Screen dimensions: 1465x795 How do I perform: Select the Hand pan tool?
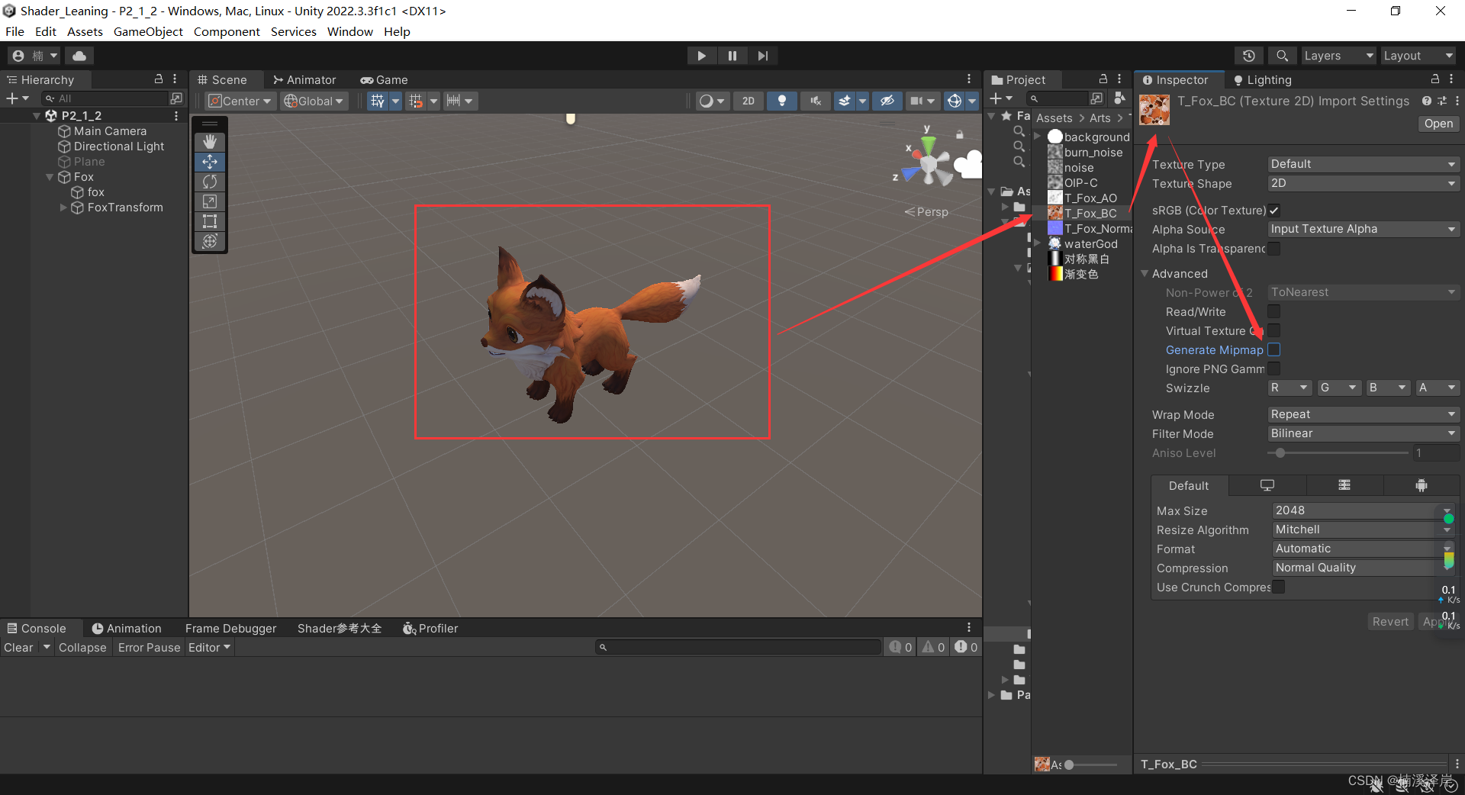209,141
